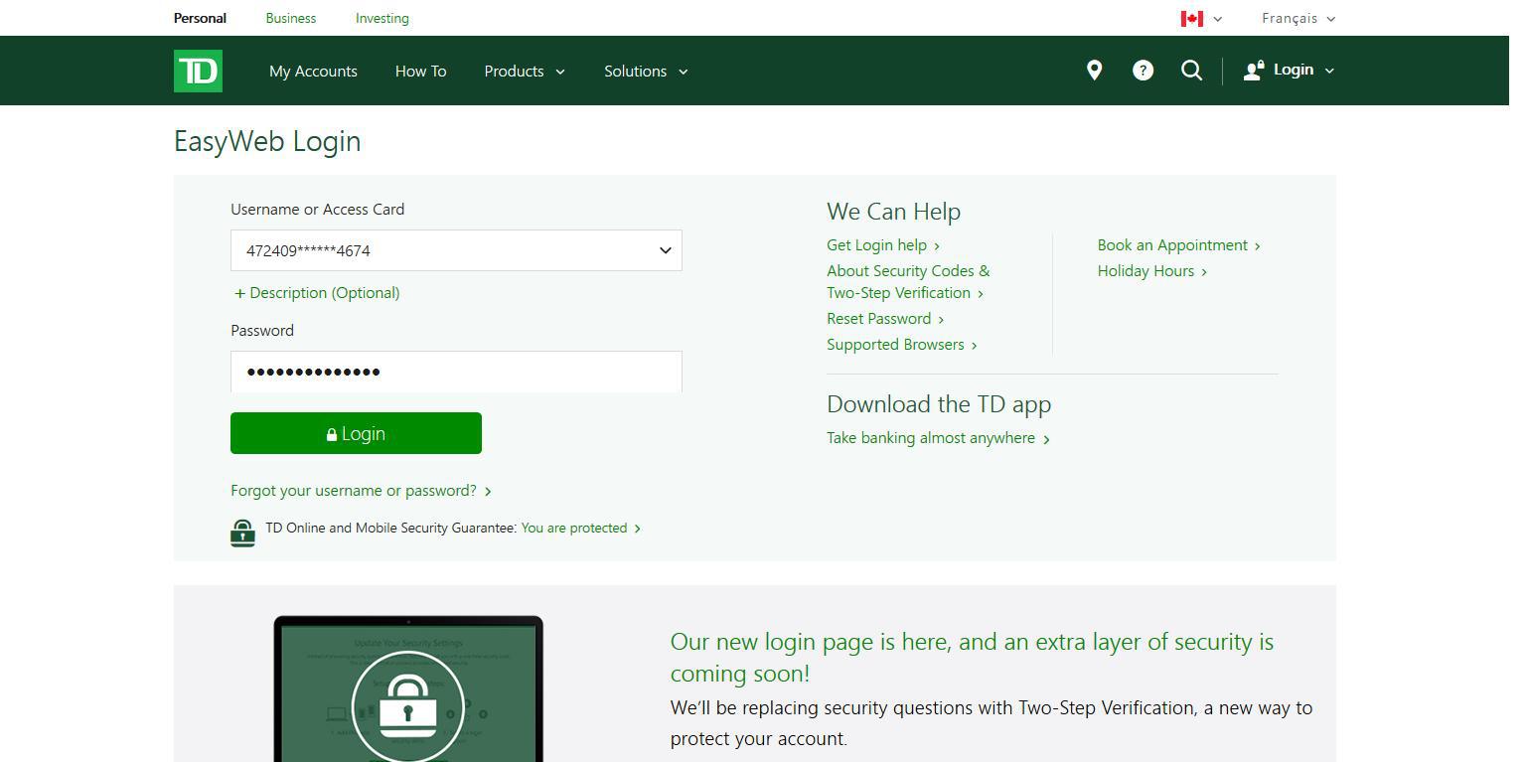The height and width of the screenshot is (762, 1526).
Task: Click the help question mark icon
Action: tap(1143, 71)
